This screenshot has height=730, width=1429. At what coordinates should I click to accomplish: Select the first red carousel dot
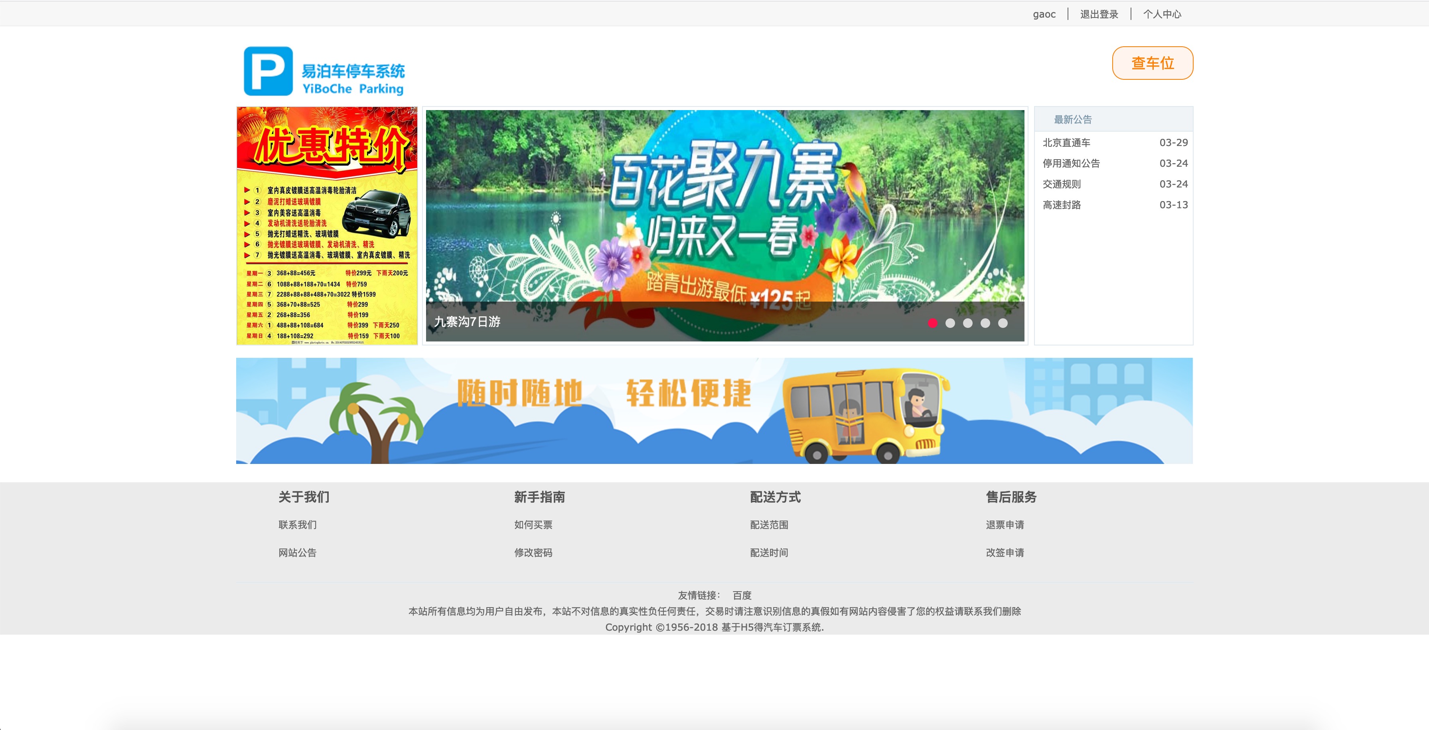click(932, 323)
